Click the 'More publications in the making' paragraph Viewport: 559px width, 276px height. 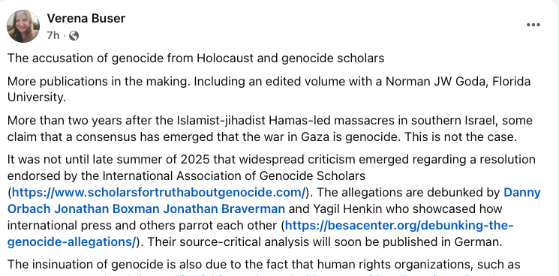point(269,89)
